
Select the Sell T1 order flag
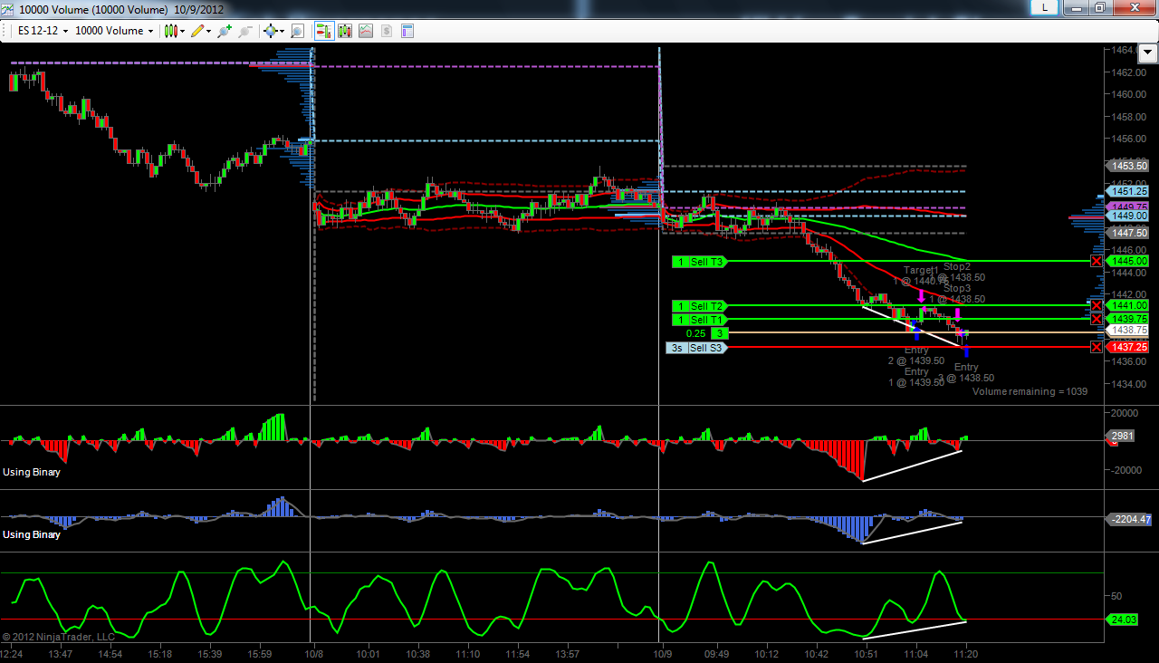tap(700, 320)
